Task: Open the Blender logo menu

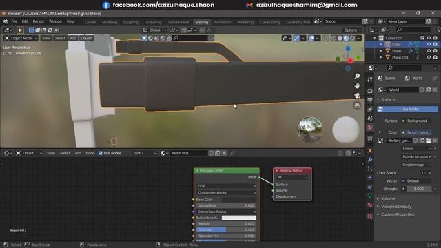Action: [6, 21]
